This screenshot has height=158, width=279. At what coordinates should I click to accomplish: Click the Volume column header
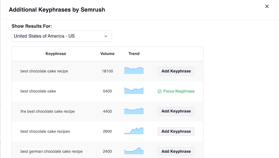click(107, 54)
